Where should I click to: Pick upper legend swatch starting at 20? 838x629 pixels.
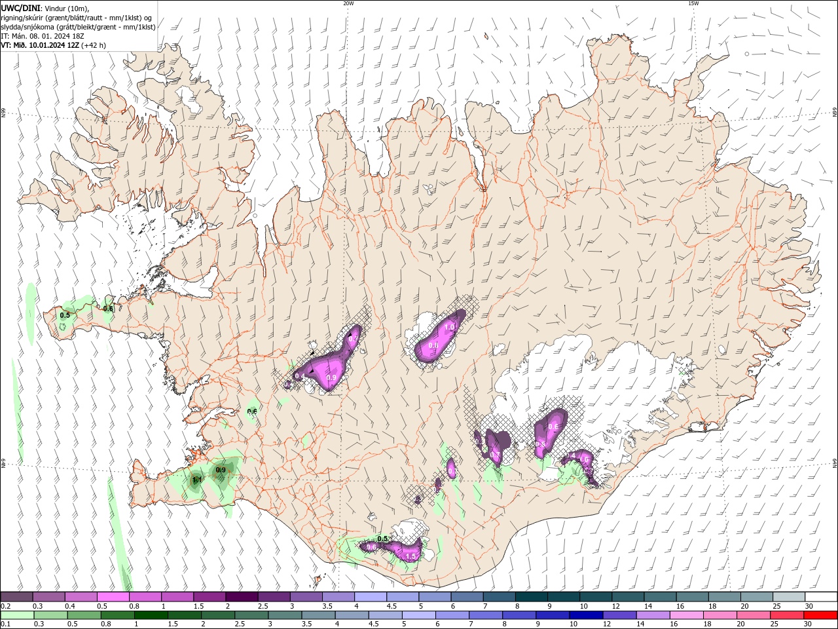[x=757, y=597]
